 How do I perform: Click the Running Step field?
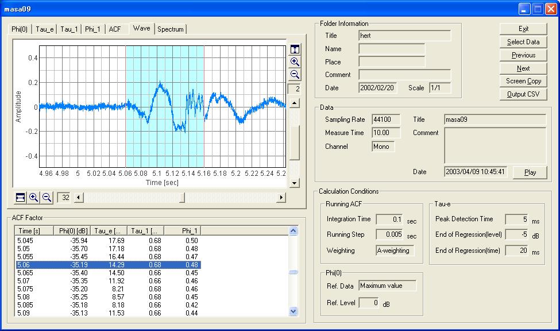[x=389, y=234]
